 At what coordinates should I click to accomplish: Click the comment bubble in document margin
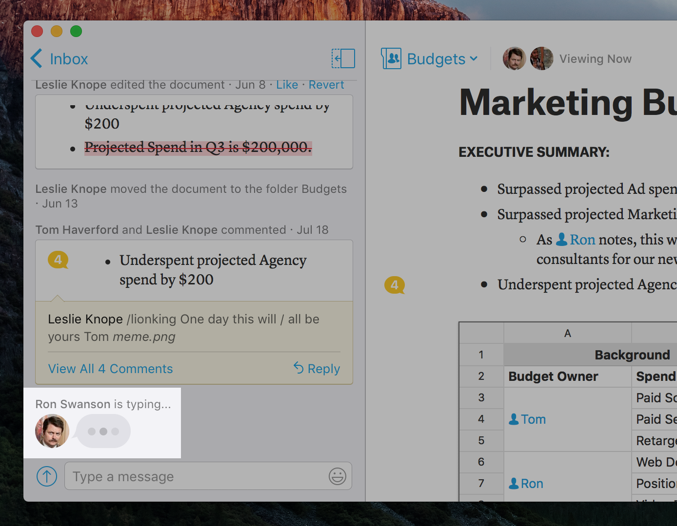pos(395,285)
